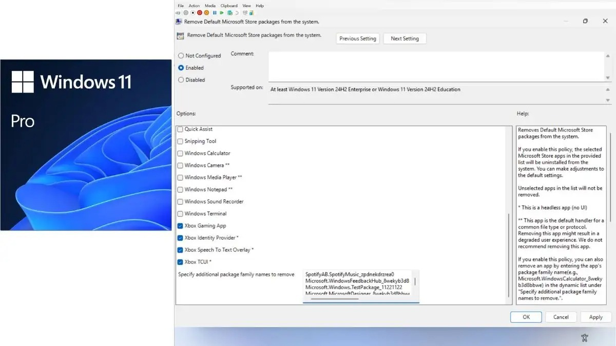The height and width of the screenshot is (346, 616).
Task: Open the Media menu
Action: [210, 6]
